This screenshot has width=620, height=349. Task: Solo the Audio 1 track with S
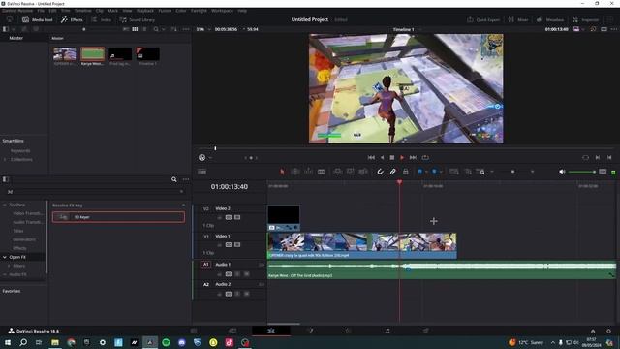pyautogui.click(x=237, y=273)
